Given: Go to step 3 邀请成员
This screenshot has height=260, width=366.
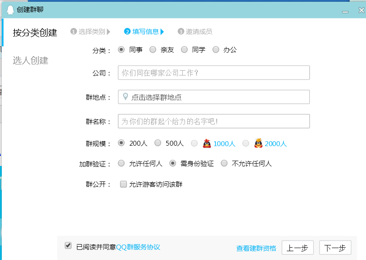Looking at the screenshot, I should coord(195,31).
